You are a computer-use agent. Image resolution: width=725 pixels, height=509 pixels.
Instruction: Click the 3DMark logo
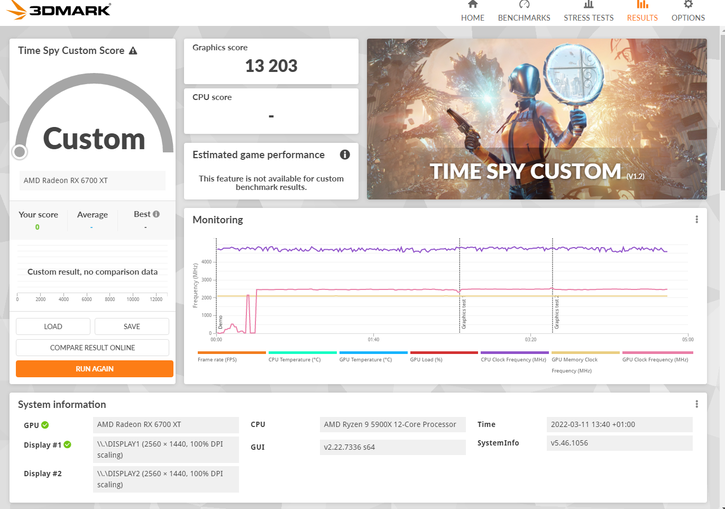coord(59,10)
